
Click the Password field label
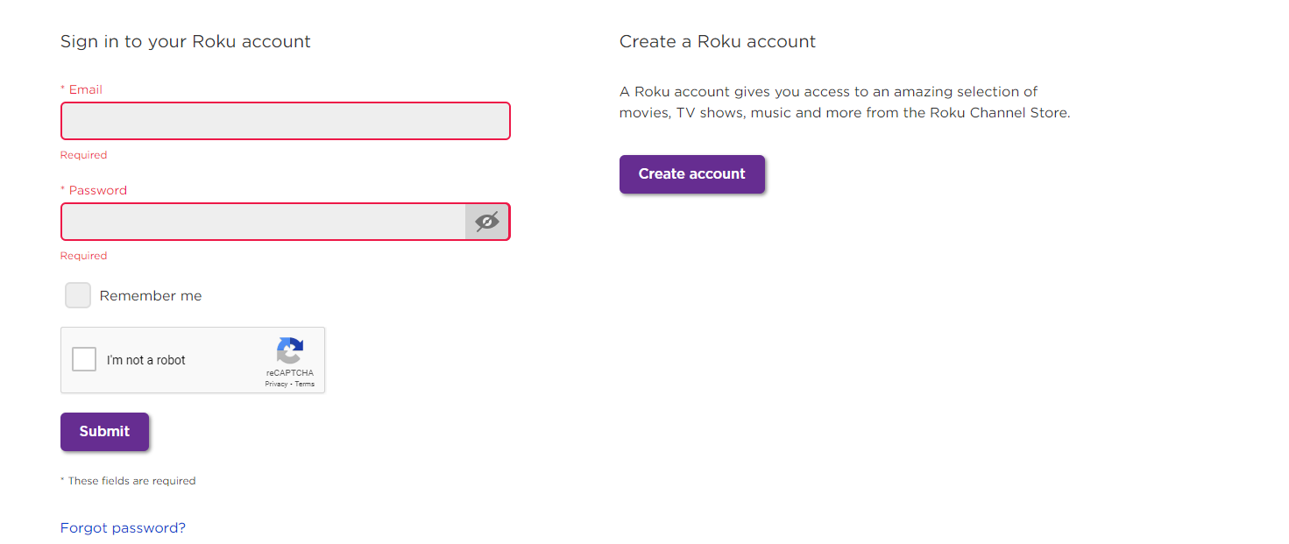(x=94, y=190)
